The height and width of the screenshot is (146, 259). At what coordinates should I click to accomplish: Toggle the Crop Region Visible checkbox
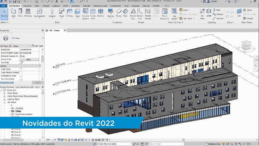click(21, 73)
